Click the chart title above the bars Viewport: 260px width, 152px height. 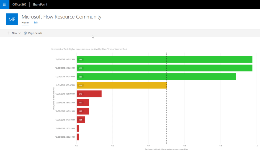[x=89, y=49]
